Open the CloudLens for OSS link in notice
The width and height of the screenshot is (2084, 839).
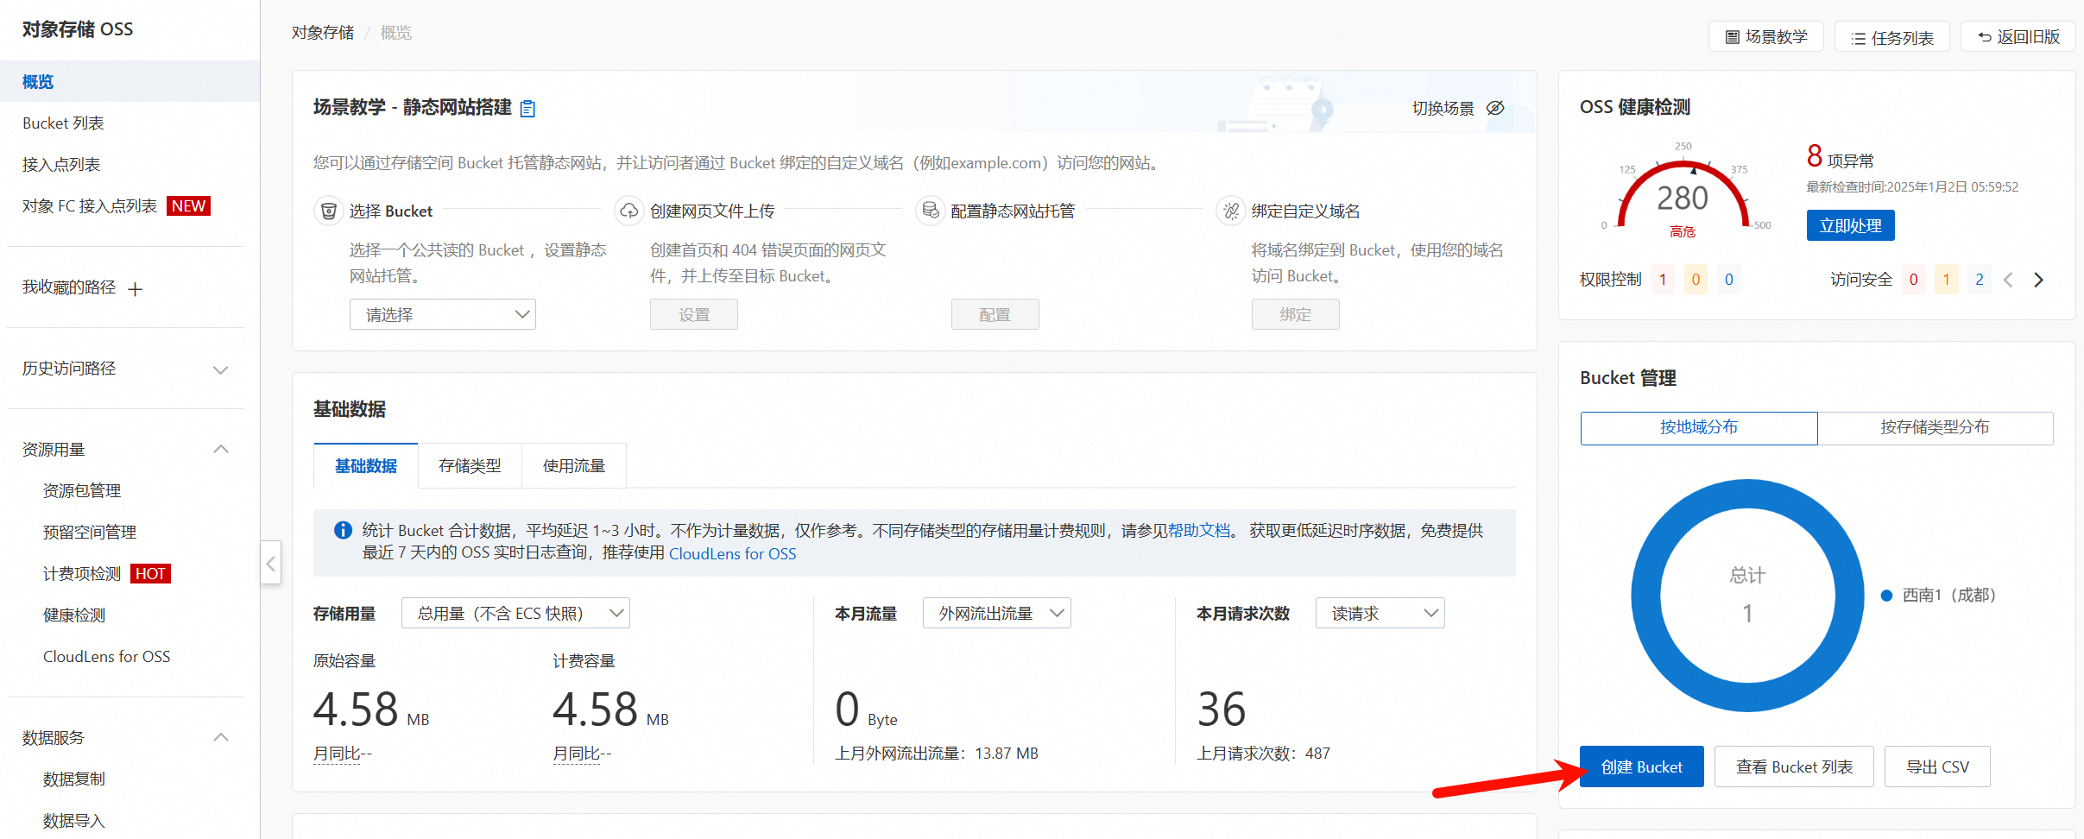tap(732, 553)
